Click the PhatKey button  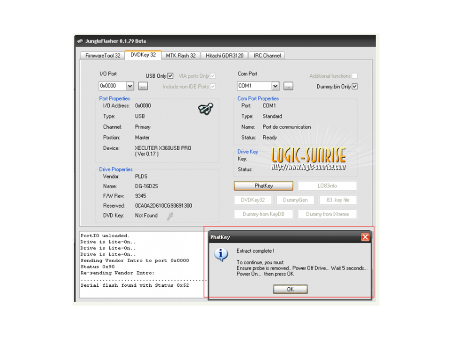tap(264, 186)
